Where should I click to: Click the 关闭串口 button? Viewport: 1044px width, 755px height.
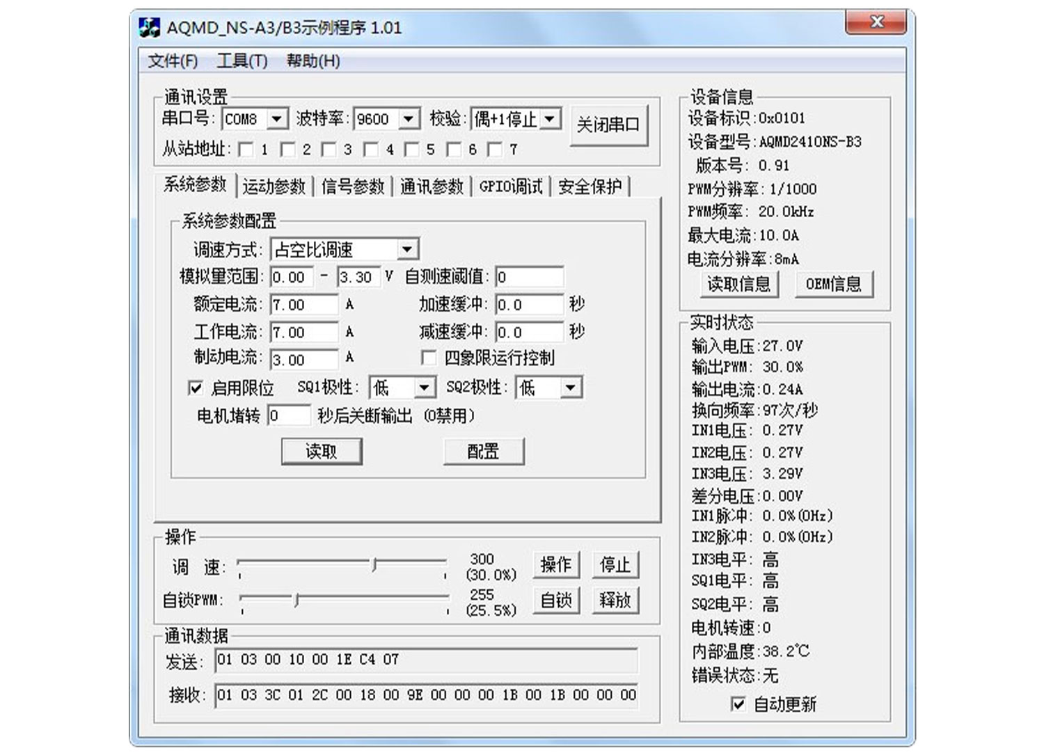(x=609, y=125)
